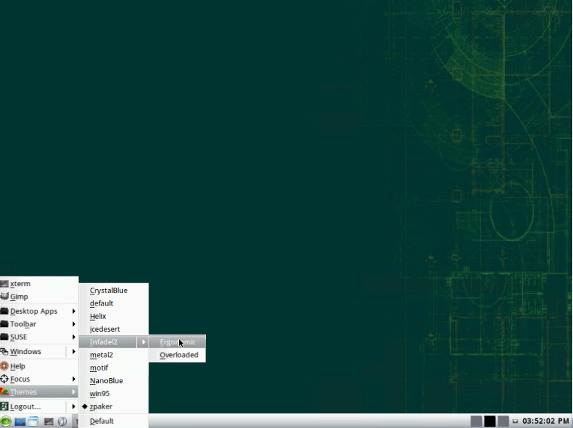
Task: Launch xterm from the start menu
Action: pyautogui.click(x=39, y=284)
